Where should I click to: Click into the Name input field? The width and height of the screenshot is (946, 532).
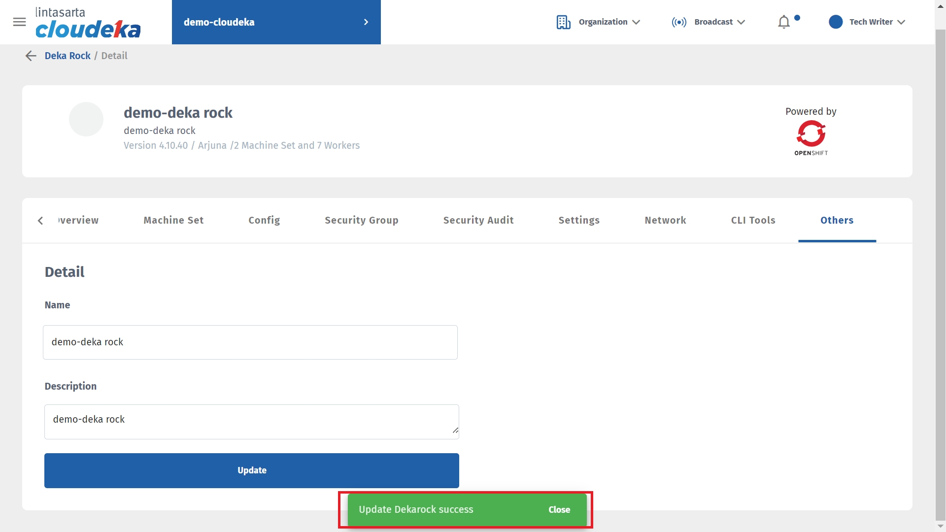(x=250, y=342)
